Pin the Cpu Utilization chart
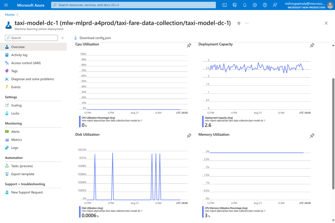This screenshot has height=223, width=335. (x=189, y=45)
